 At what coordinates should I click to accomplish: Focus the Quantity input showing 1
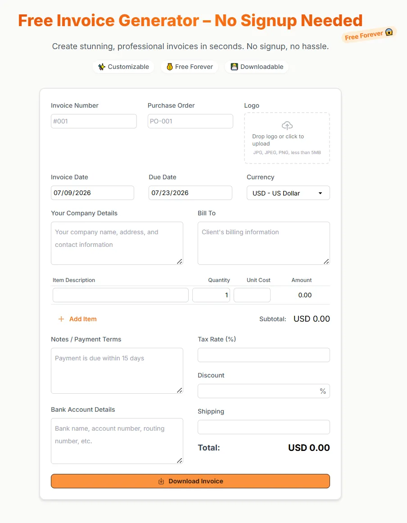(211, 295)
